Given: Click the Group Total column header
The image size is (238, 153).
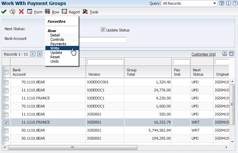Looking at the screenshot, I should (148, 72).
